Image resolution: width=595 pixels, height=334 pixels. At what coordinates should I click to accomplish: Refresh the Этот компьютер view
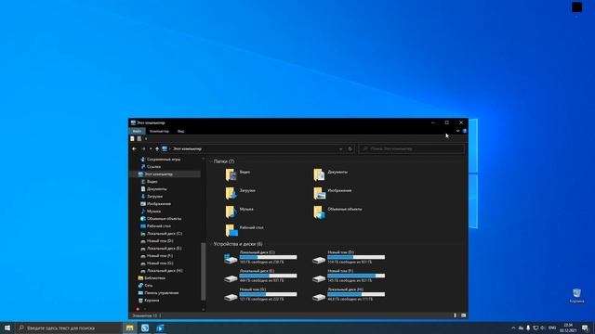350,148
